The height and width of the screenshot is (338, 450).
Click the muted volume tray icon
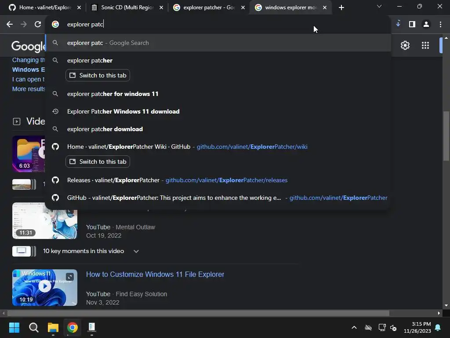(393, 327)
